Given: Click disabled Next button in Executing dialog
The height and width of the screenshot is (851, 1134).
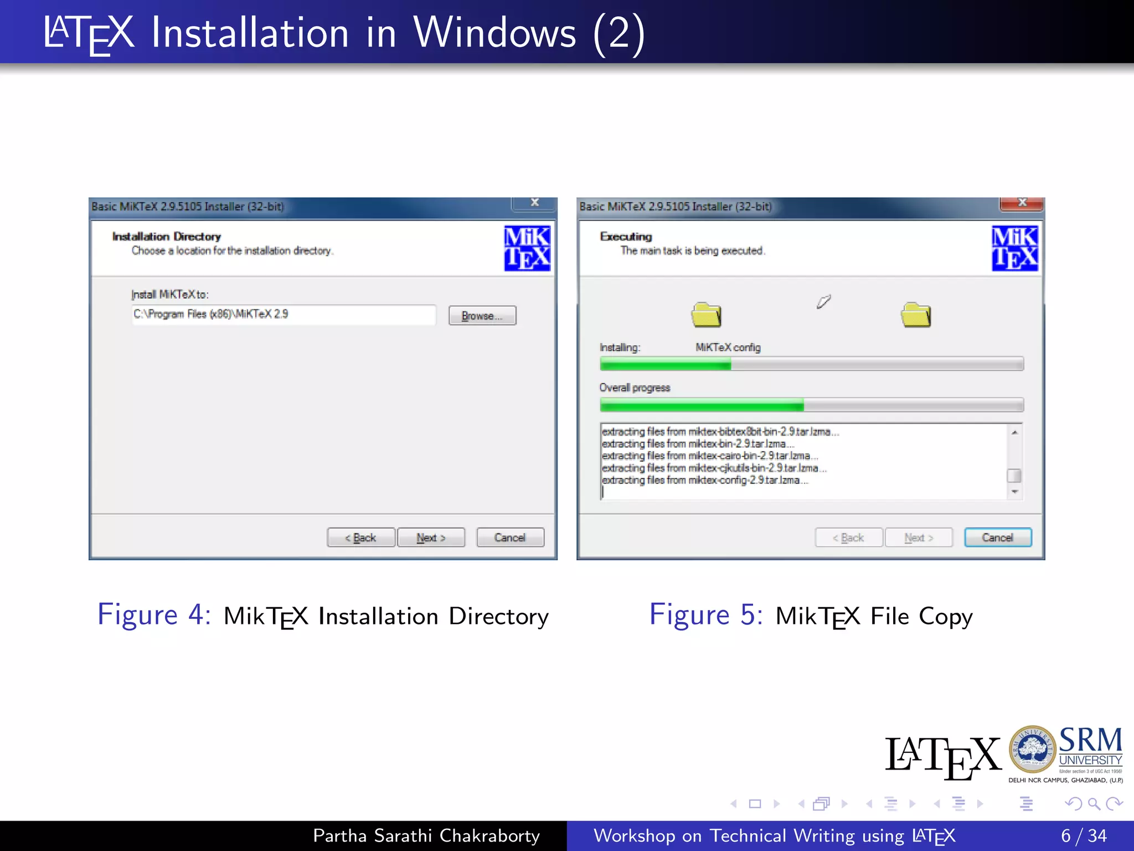Looking at the screenshot, I should pyautogui.click(x=919, y=537).
